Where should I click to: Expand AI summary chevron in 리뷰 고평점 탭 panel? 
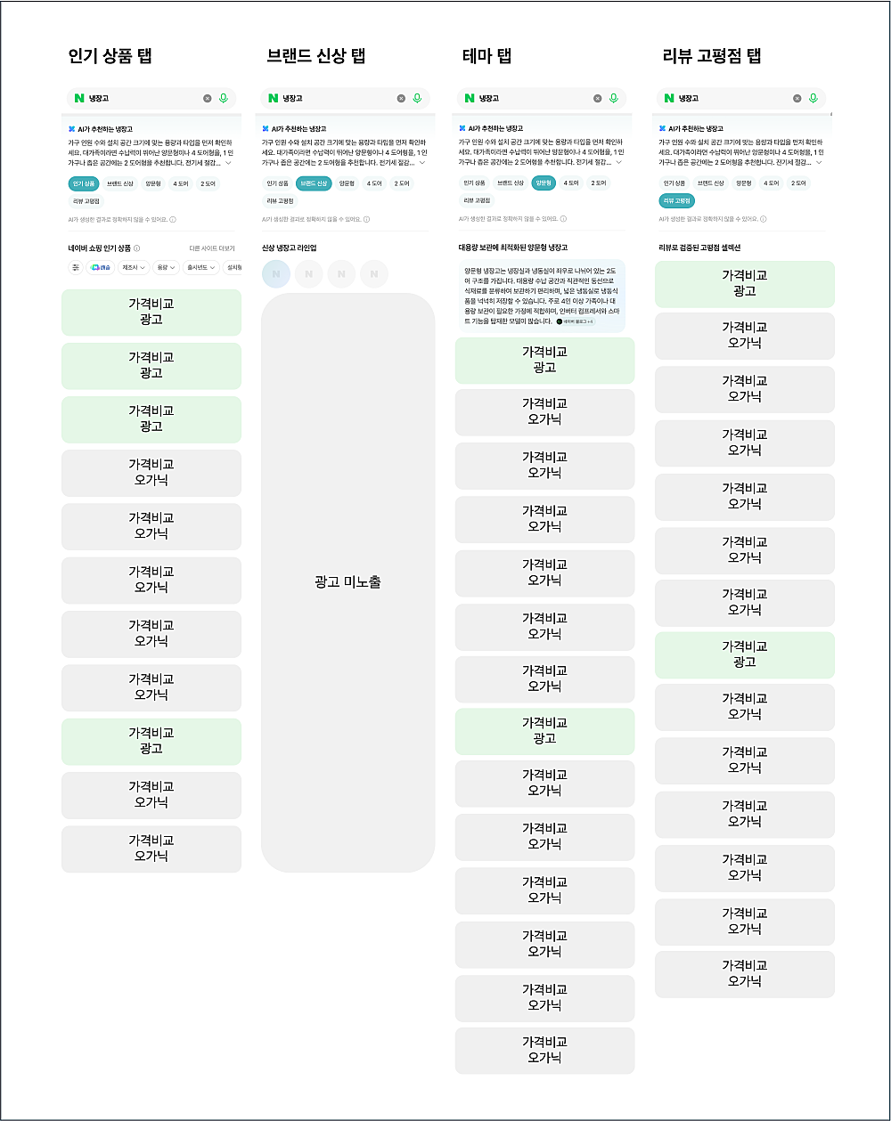(819, 163)
